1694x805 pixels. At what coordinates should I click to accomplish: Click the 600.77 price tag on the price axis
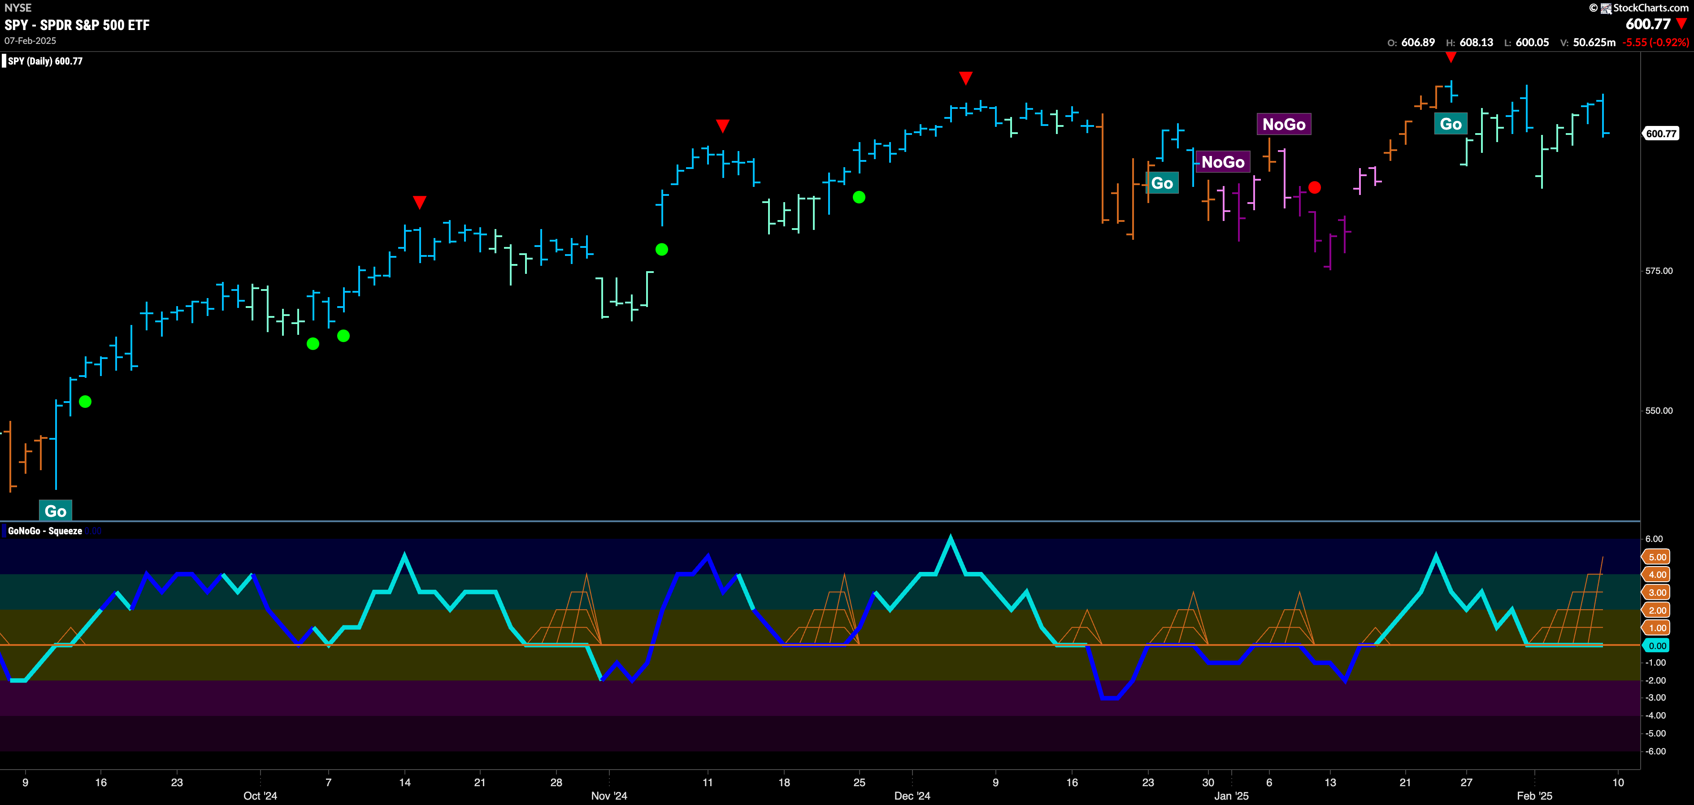click(x=1661, y=134)
